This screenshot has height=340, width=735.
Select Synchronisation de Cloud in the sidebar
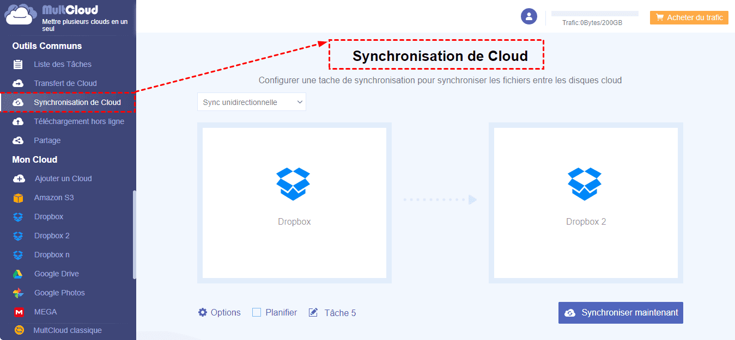[x=77, y=102]
